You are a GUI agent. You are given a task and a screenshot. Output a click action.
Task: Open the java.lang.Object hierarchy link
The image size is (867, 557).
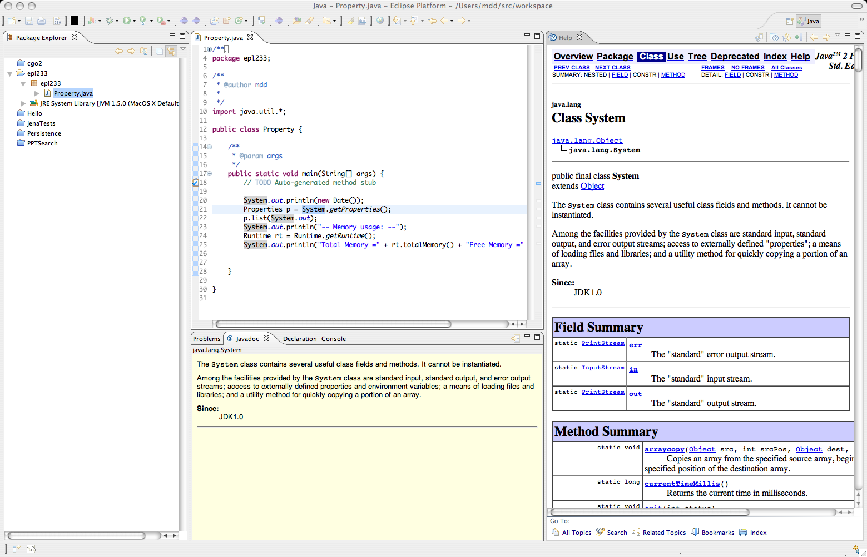click(587, 140)
